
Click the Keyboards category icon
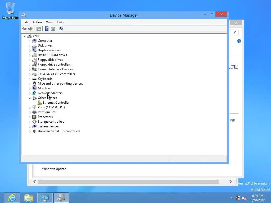pos(34,79)
